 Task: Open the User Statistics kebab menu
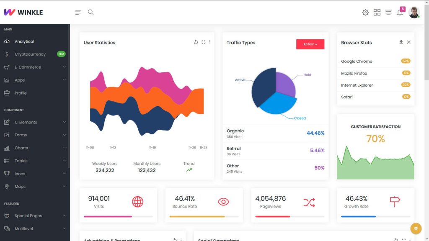pos(209,42)
